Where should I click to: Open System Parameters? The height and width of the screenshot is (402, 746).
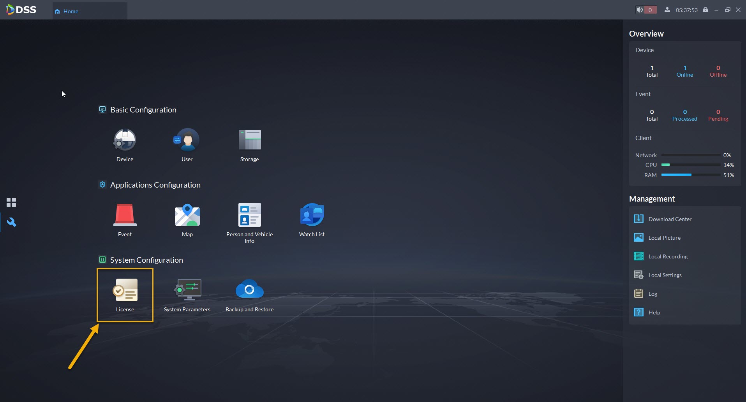click(x=187, y=290)
